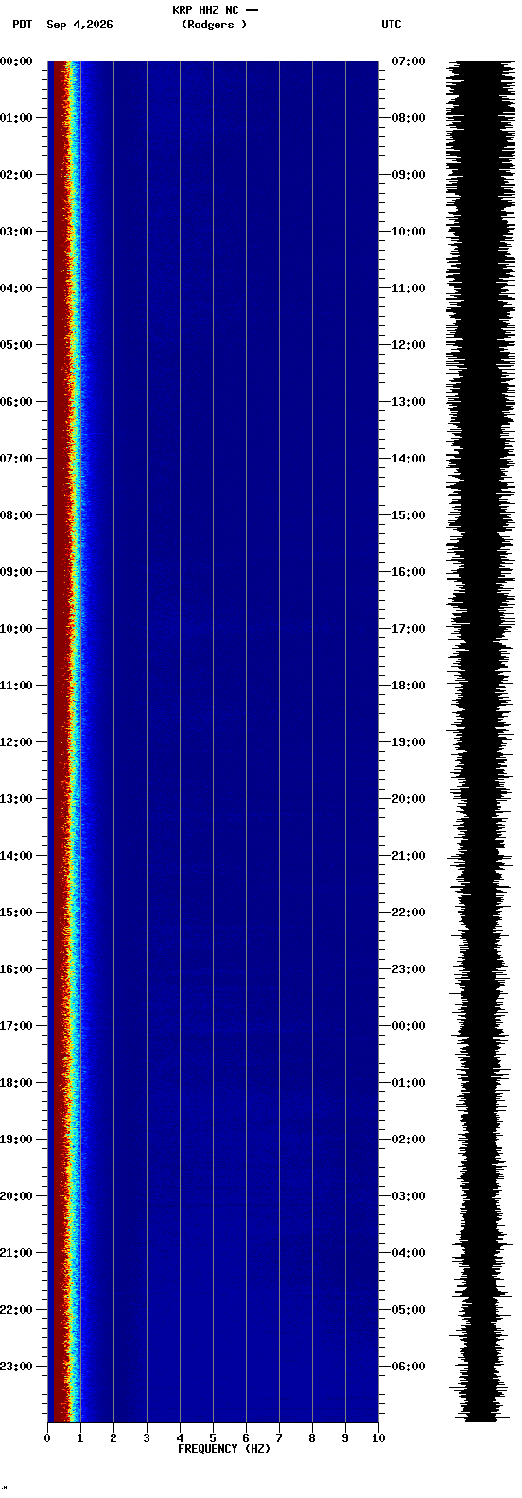Click frequency axis tick label "5"
The image size is (522, 1498).
[x=213, y=1438]
